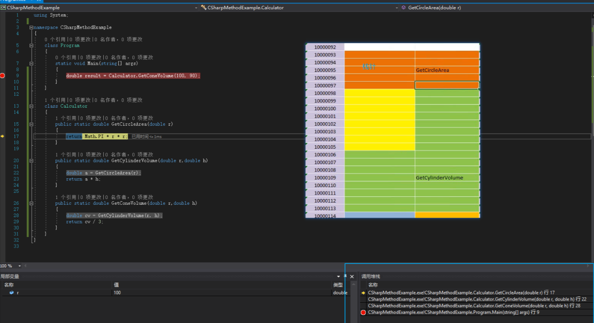Click the red breakpoint marker on line 9
This screenshot has width=594, height=323.
[x=2, y=76]
